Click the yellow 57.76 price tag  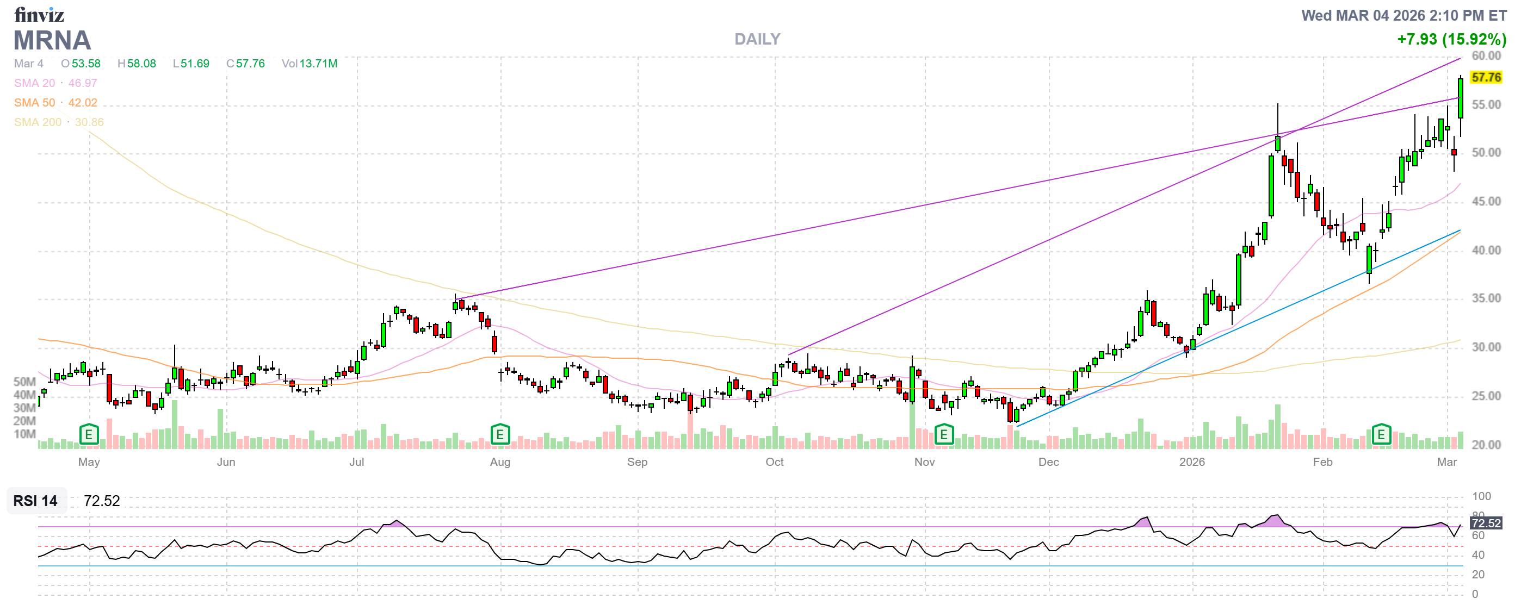pos(1486,77)
